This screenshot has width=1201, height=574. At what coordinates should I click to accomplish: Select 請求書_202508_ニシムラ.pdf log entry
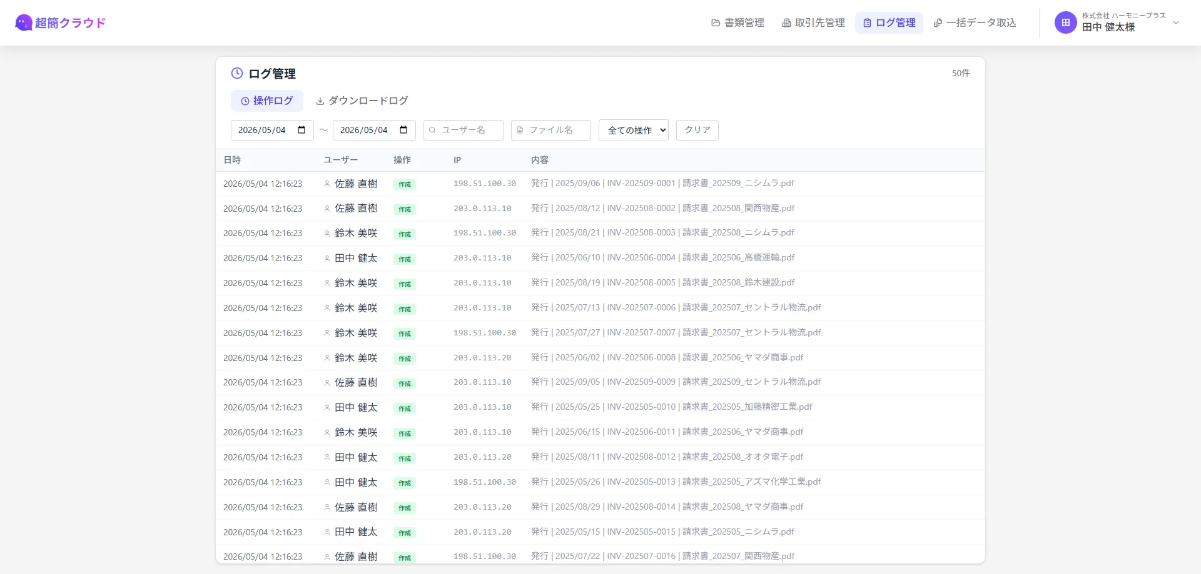(x=738, y=233)
